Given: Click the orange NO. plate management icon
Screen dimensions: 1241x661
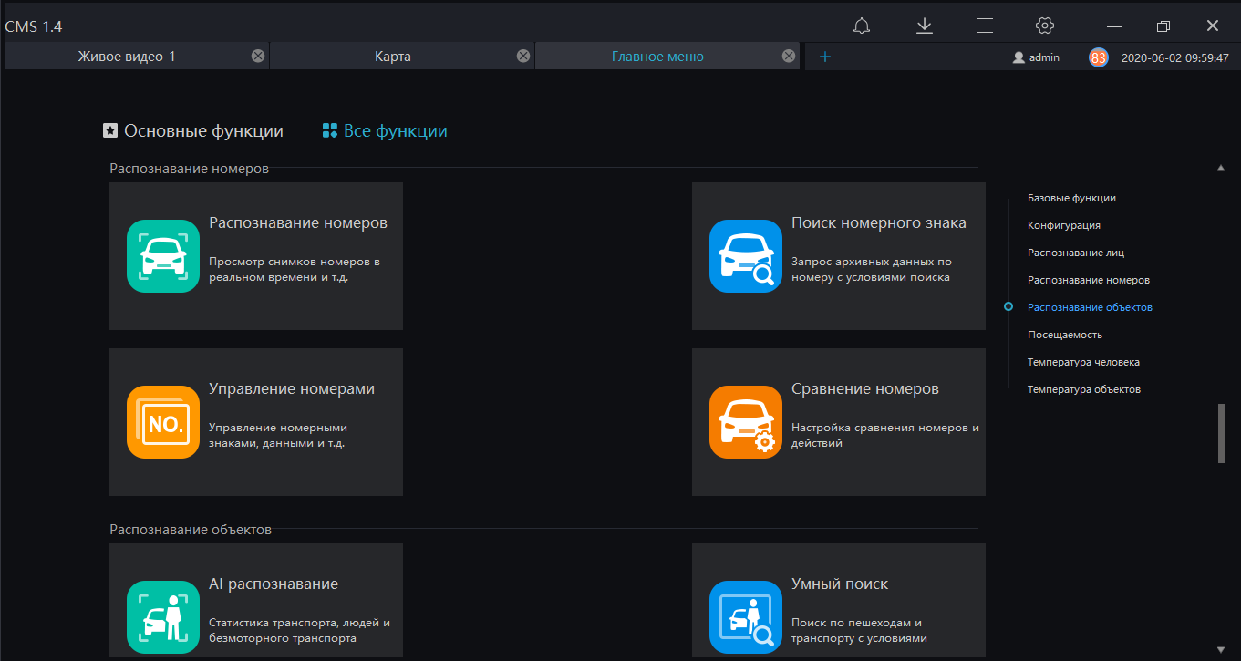Looking at the screenshot, I should [163, 422].
